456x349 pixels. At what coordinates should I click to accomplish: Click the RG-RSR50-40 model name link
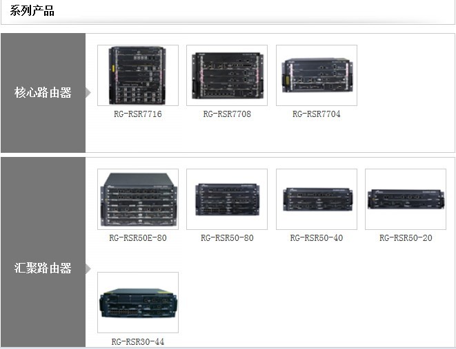[x=317, y=238]
